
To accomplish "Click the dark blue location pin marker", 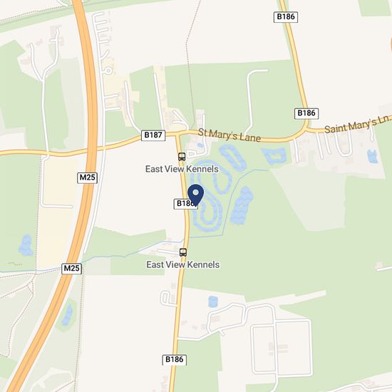I will [195, 195].
